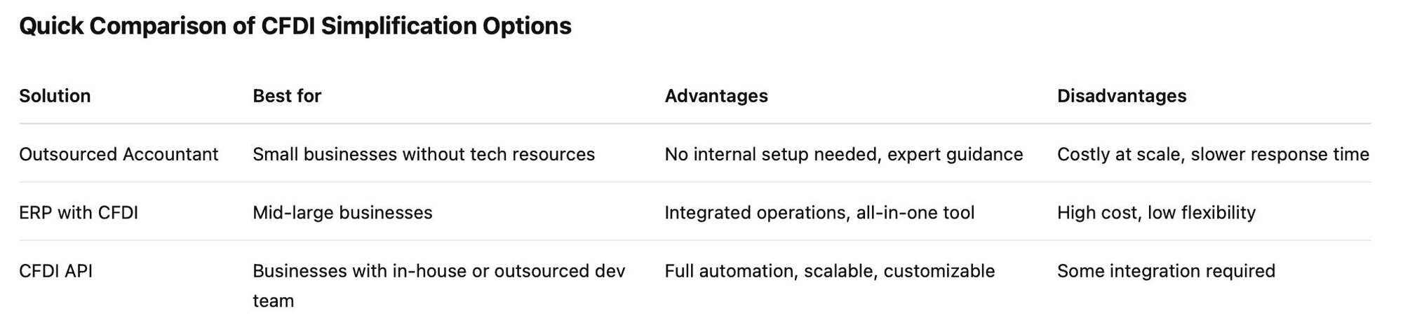Click the Best for column header
Screen dimensions: 1403x332
pyautogui.click(x=287, y=96)
